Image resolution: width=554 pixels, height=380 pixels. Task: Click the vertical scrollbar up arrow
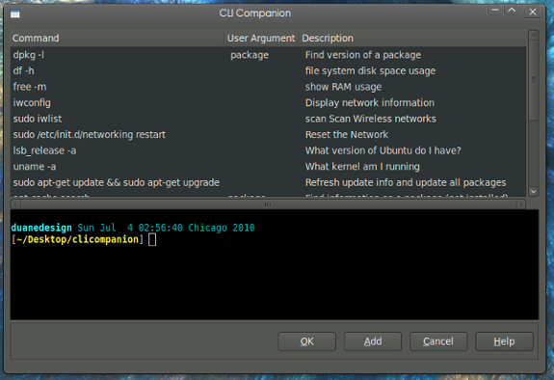[x=533, y=35]
